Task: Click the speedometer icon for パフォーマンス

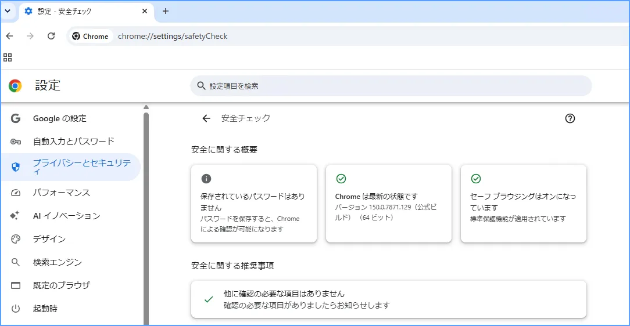Action: pos(16,193)
